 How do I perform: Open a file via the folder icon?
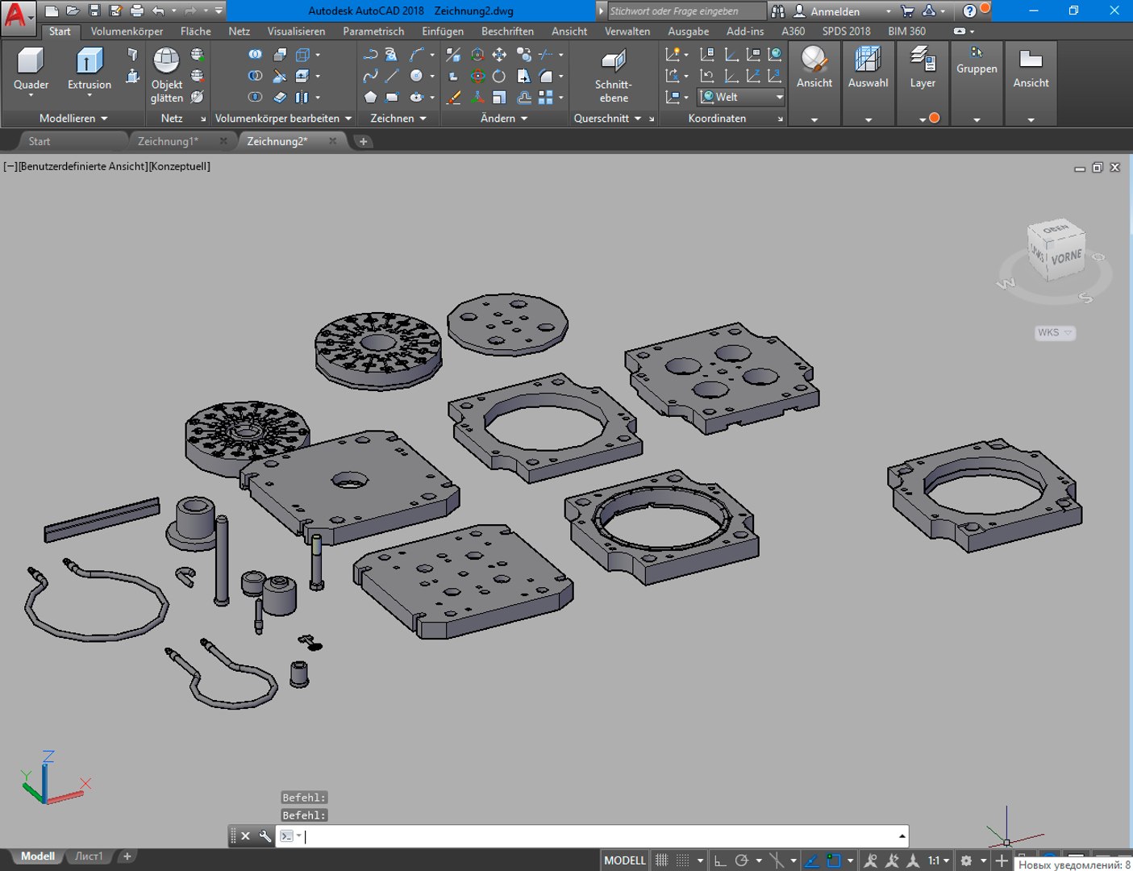[73, 11]
